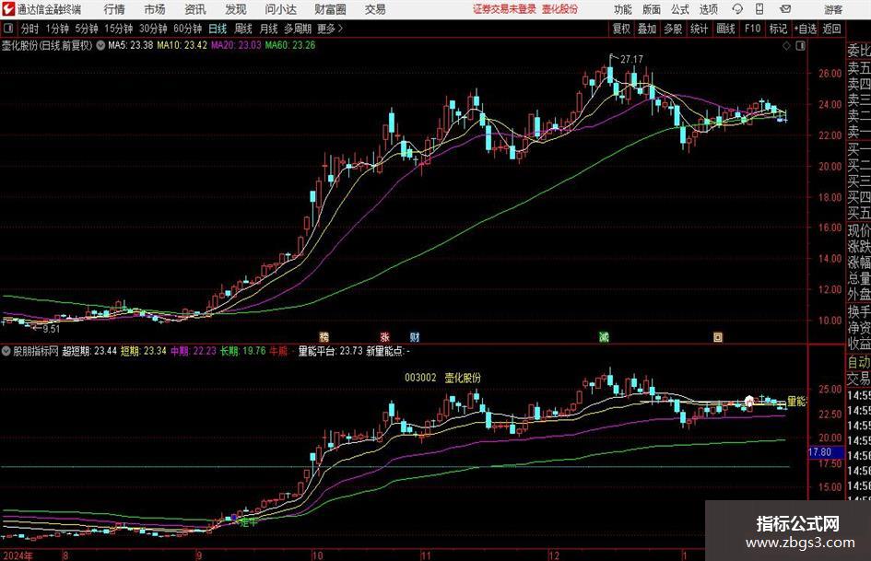The width and height of the screenshot is (871, 561).
Task: Click the 9.51 low price label
Action: (51, 329)
